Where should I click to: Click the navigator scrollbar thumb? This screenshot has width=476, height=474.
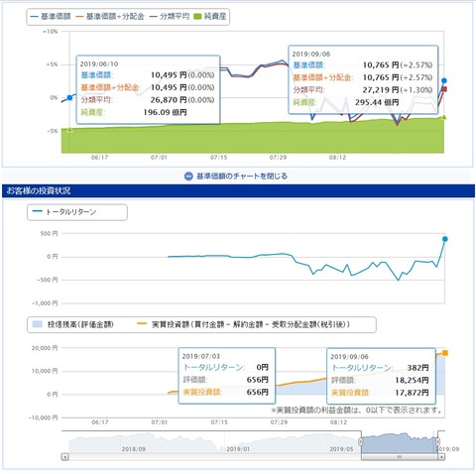pos(400,457)
